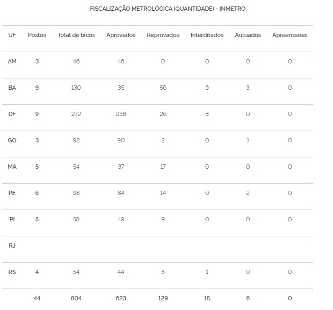Select the Apreenssões column header

[x=290, y=35]
